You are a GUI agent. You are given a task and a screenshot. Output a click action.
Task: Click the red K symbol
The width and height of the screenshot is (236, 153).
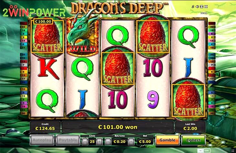[48, 69]
